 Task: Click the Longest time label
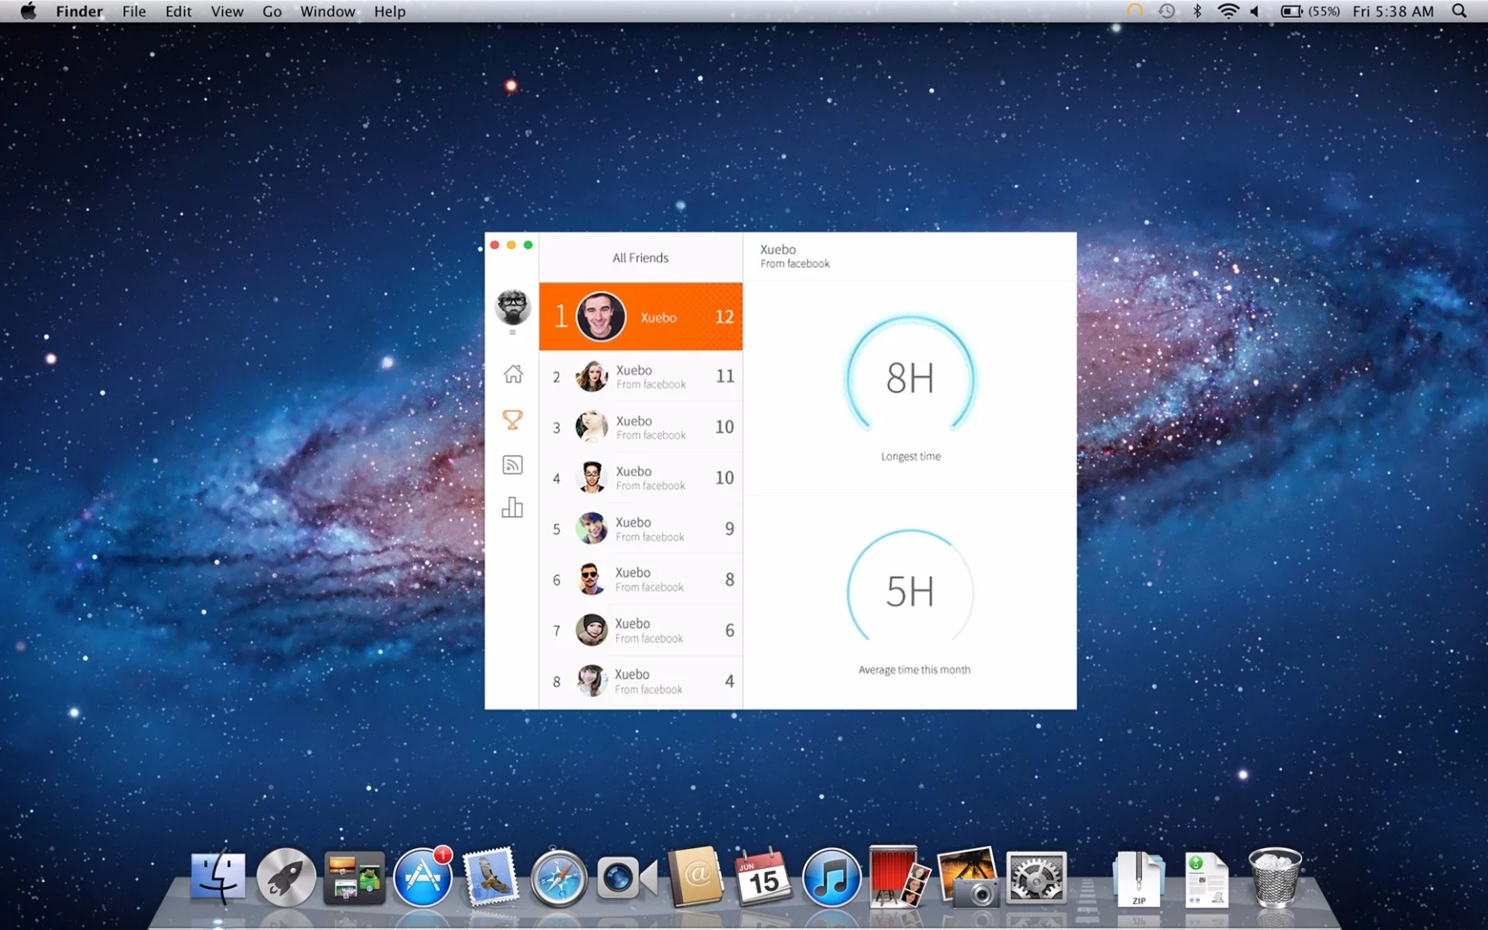pyautogui.click(x=910, y=456)
